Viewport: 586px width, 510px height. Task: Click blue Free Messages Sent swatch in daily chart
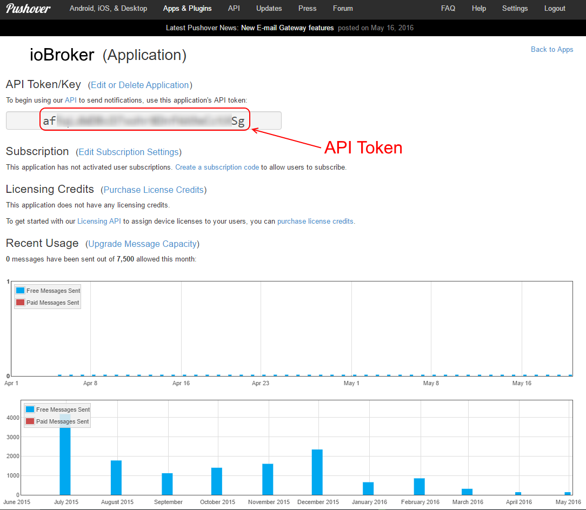tap(21, 290)
